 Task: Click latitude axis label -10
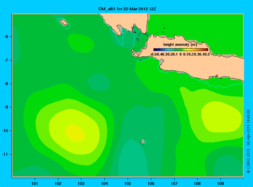pos(5,131)
